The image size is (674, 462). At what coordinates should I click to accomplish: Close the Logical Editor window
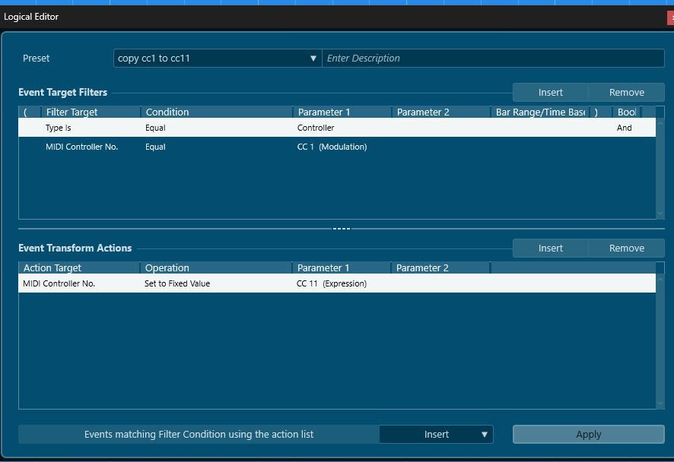click(x=670, y=17)
